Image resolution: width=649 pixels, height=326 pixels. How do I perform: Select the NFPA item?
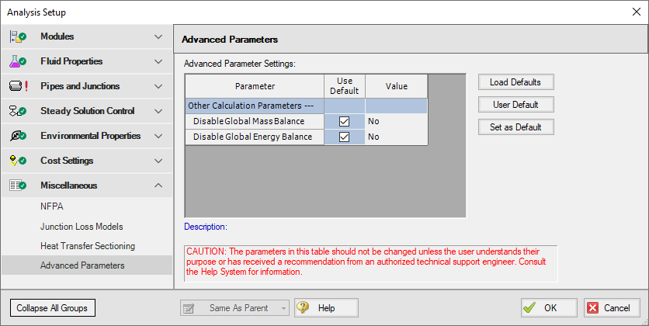[x=52, y=207]
